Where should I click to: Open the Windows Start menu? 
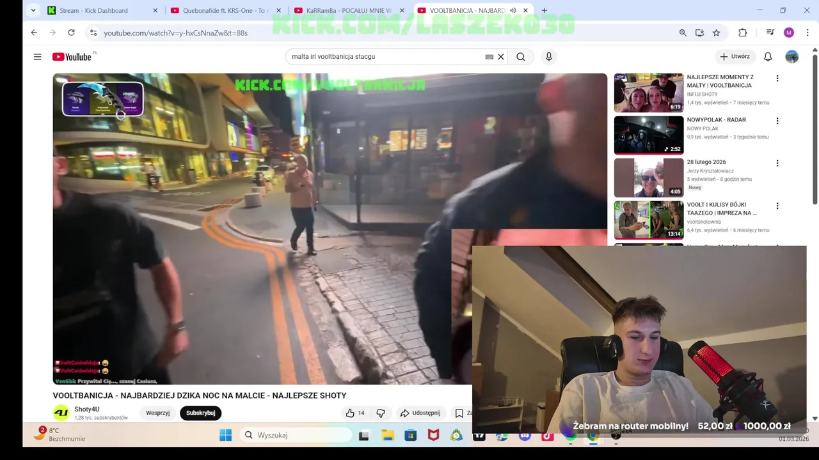pos(225,435)
